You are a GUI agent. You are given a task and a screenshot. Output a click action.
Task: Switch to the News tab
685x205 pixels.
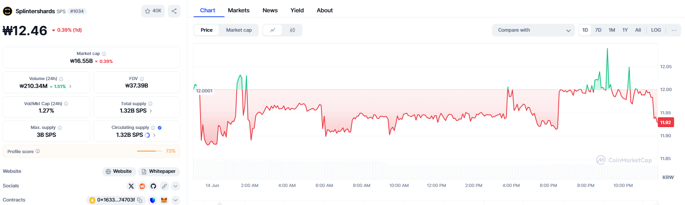click(x=270, y=10)
